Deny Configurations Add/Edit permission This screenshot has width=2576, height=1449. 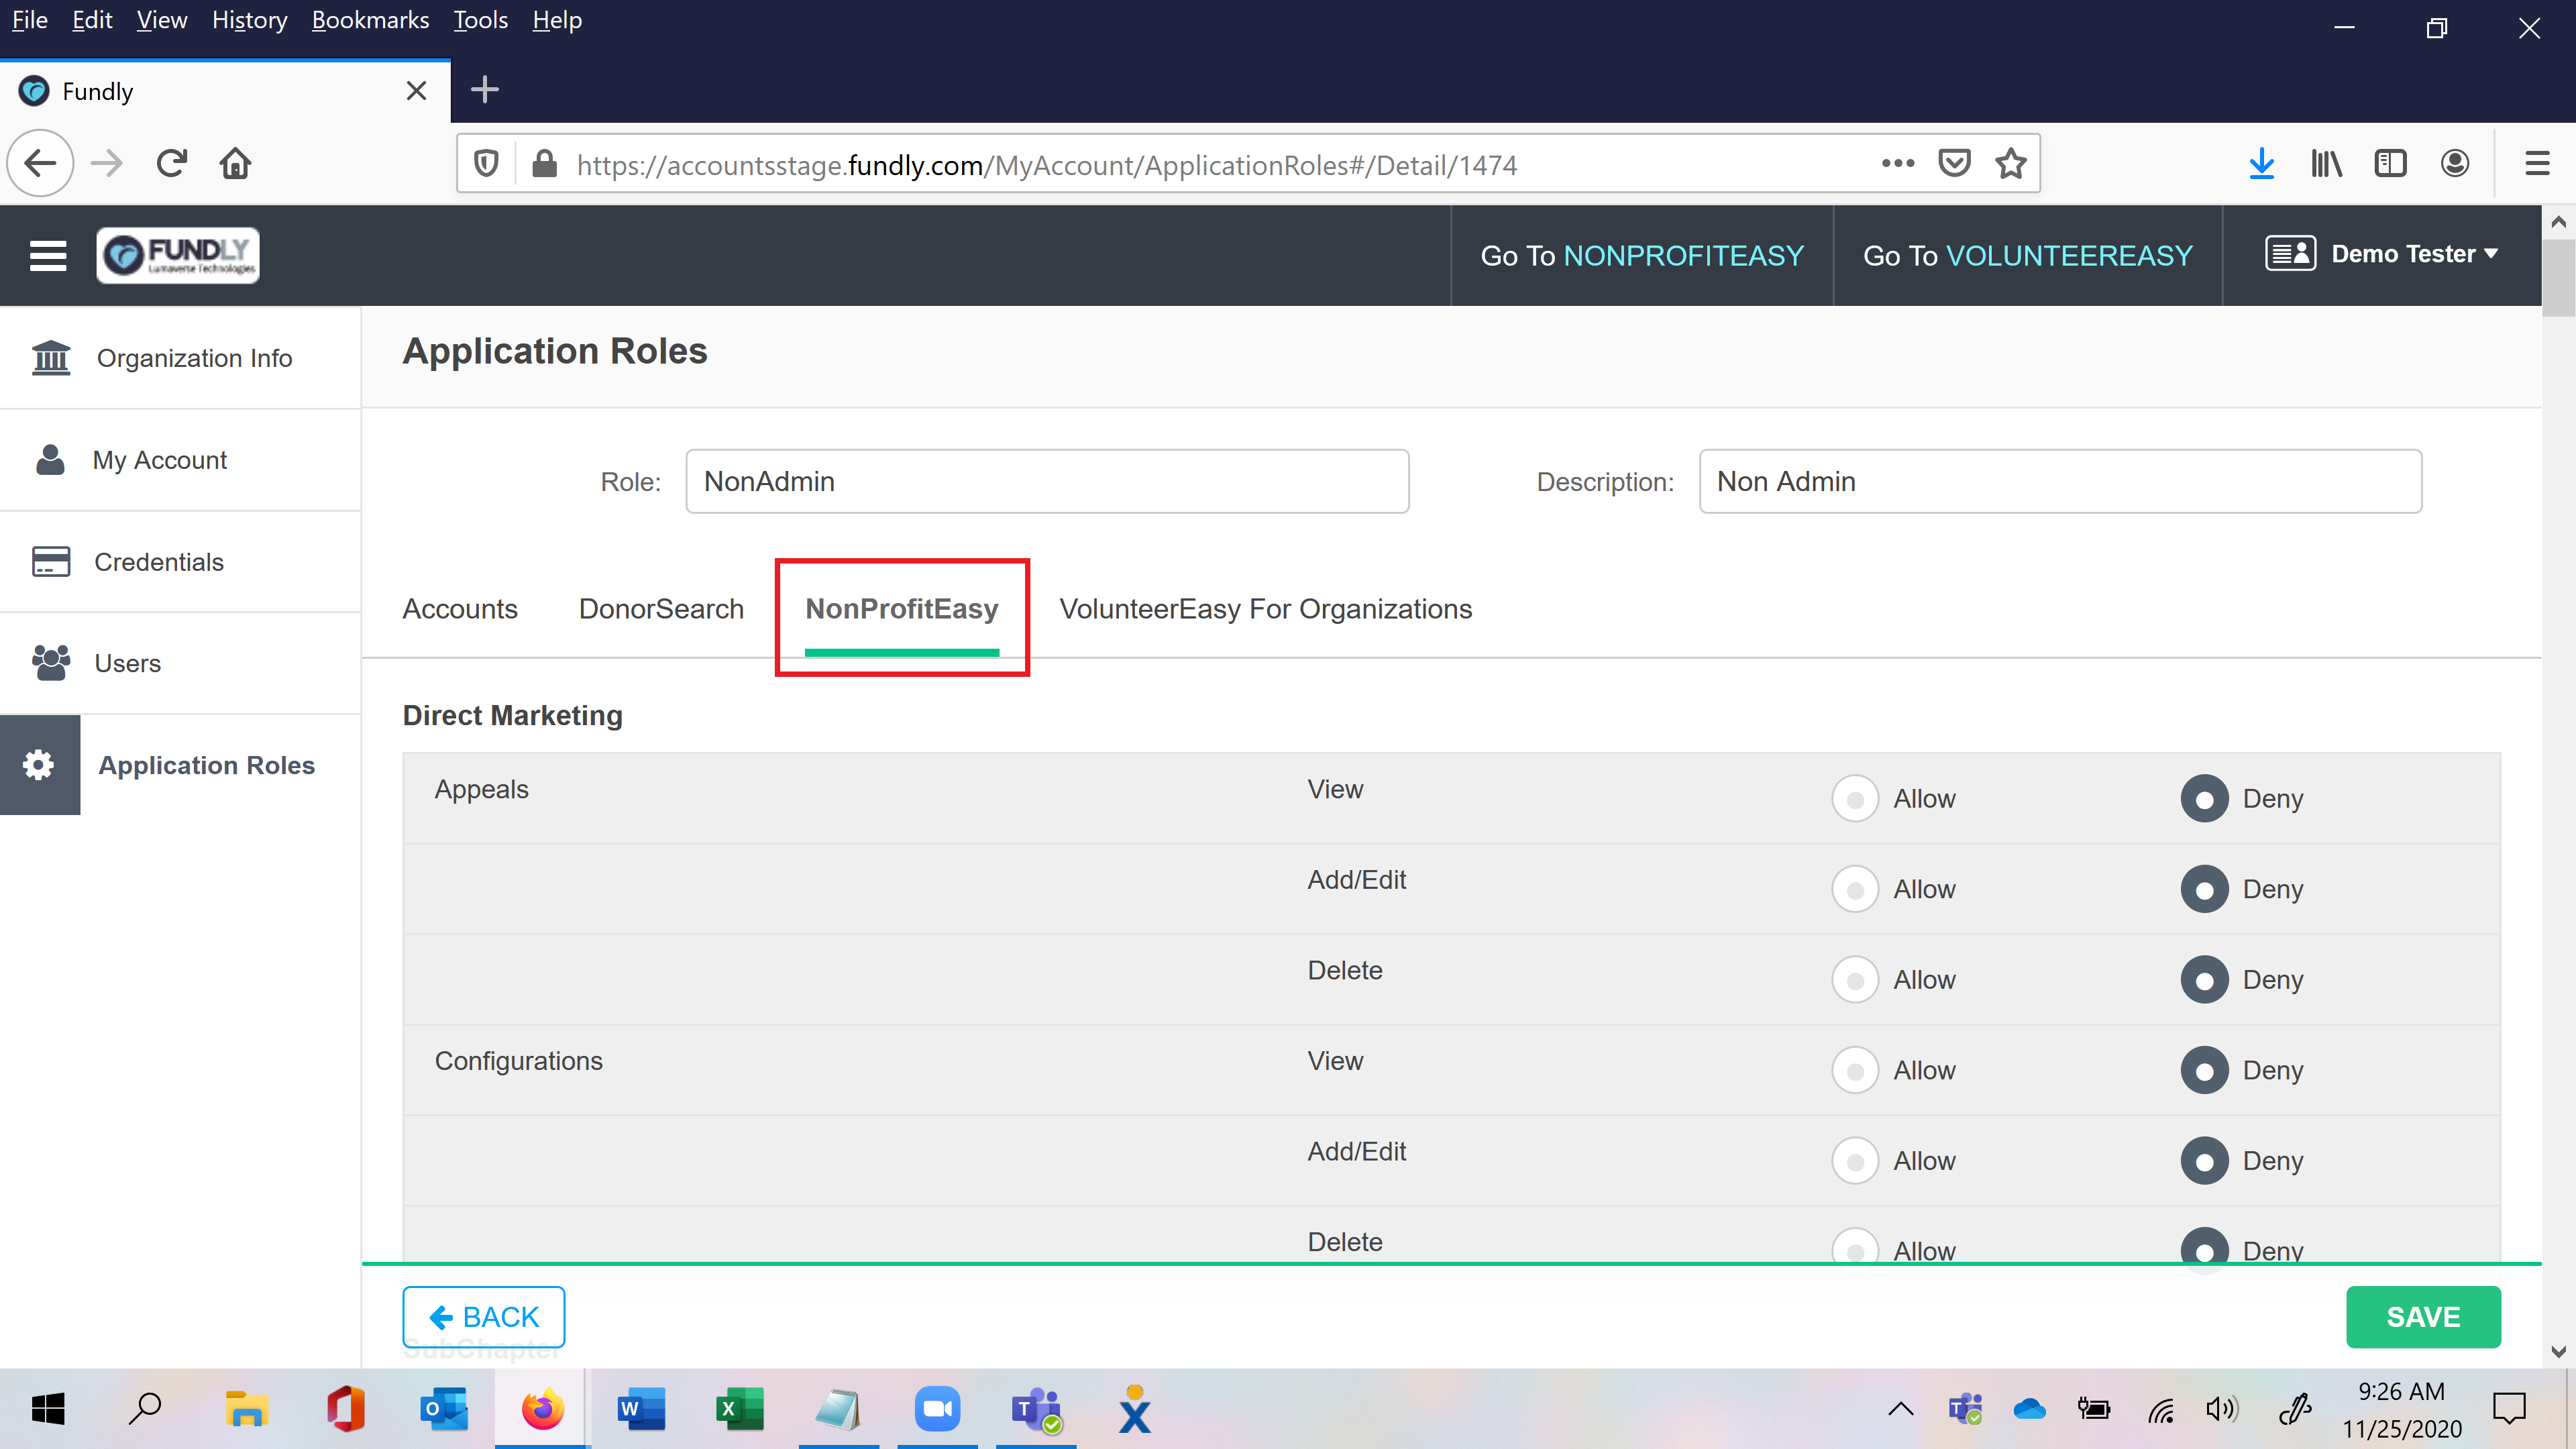pyautogui.click(x=2204, y=1161)
